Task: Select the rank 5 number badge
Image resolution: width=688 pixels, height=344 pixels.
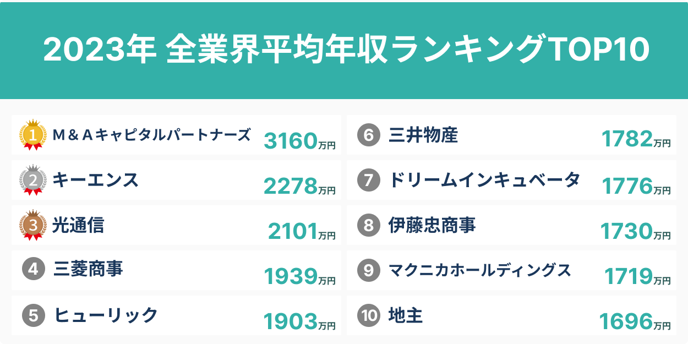Action: coord(33,315)
